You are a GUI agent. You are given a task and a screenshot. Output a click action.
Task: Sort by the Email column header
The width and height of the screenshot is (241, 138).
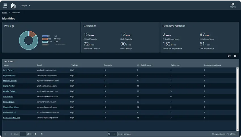39,65
